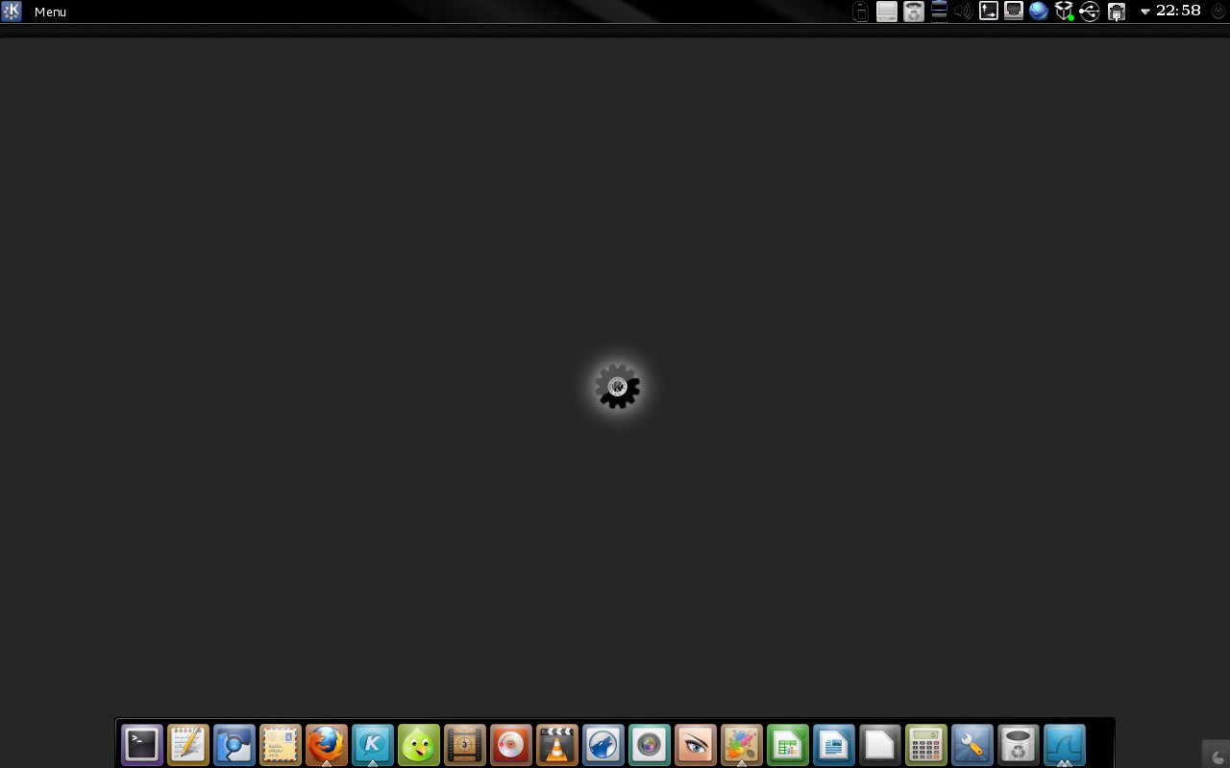Open the USB device notifier tray icon
This screenshot has width=1230, height=768.
(x=1089, y=12)
